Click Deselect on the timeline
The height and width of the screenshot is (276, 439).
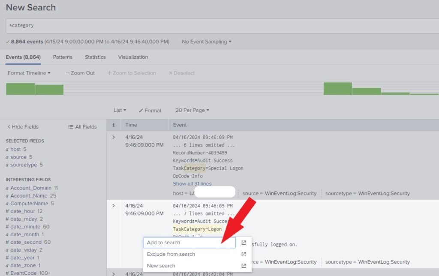[182, 73]
